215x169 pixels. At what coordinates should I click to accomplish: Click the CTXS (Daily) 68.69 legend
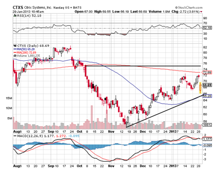(33, 46)
